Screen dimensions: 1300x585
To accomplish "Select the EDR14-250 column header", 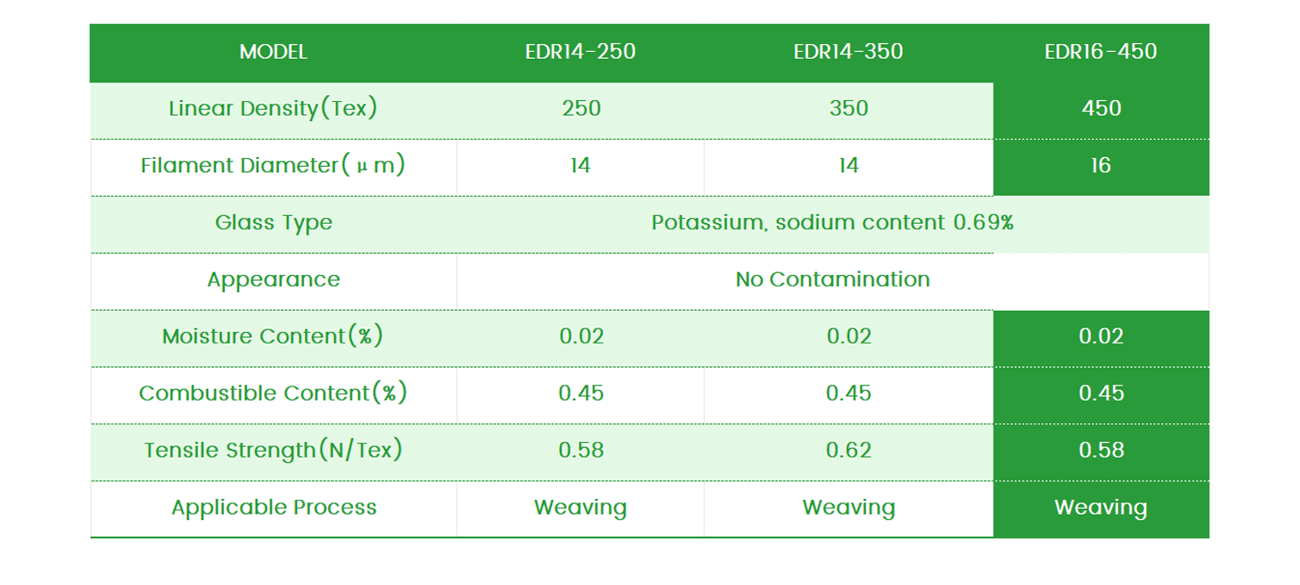I will pos(580,52).
